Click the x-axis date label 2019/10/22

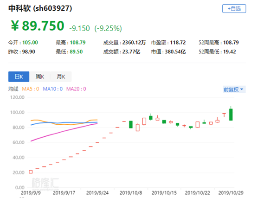[198, 193]
